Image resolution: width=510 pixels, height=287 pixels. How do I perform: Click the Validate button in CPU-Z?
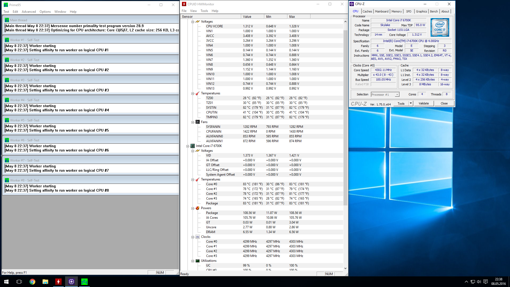(x=424, y=103)
